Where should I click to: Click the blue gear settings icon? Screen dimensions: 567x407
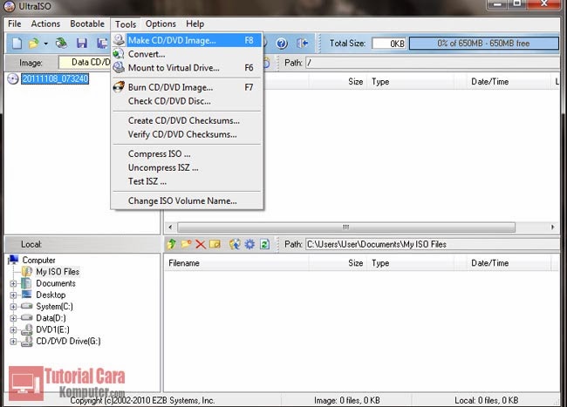click(x=249, y=245)
